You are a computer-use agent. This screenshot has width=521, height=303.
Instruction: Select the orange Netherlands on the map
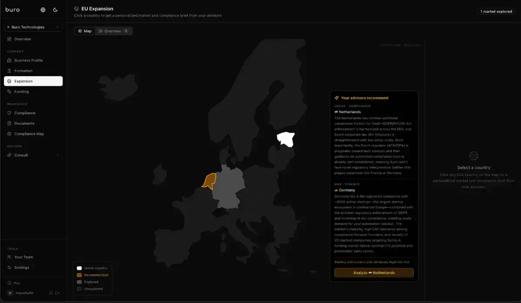[210, 180]
